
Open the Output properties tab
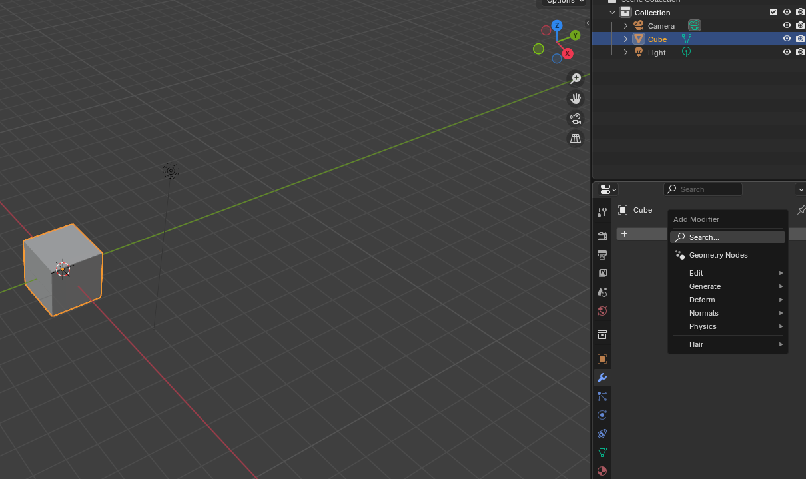coord(602,254)
